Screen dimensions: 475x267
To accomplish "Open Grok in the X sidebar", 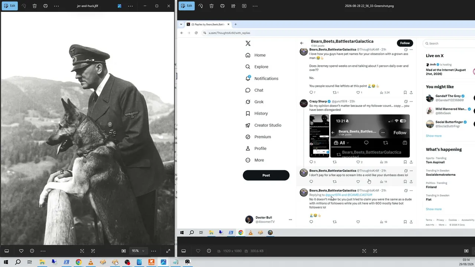I will pyautogui.click(x=255, y=102).
